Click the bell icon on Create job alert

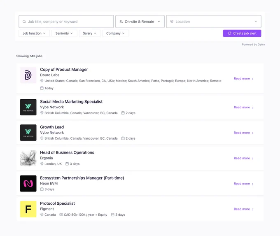tap(230, 33)
